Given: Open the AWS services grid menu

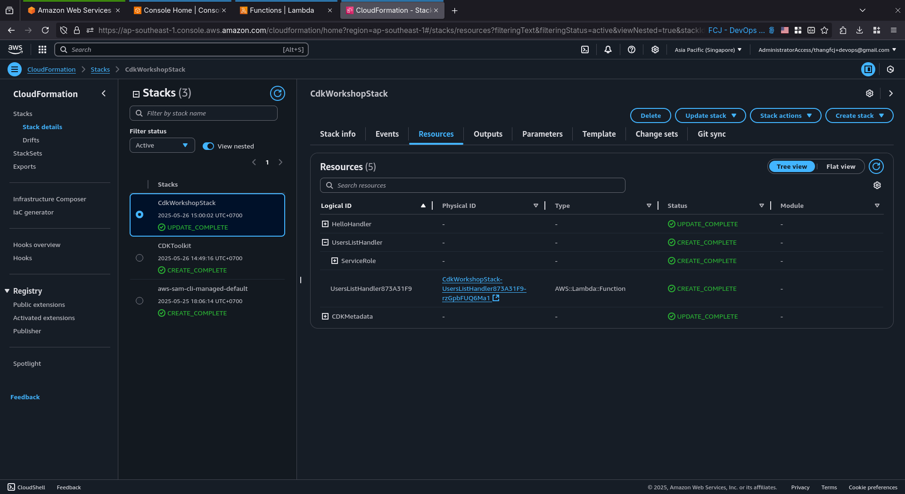Looking at the screenshot, I should pos(42,49).
